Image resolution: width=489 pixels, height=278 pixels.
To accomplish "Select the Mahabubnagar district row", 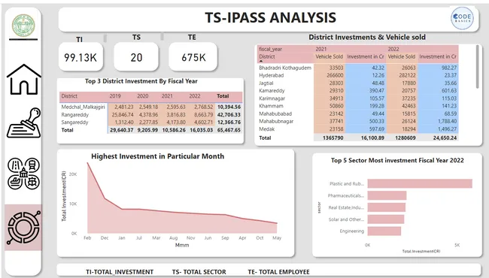I will click(357, 121).
